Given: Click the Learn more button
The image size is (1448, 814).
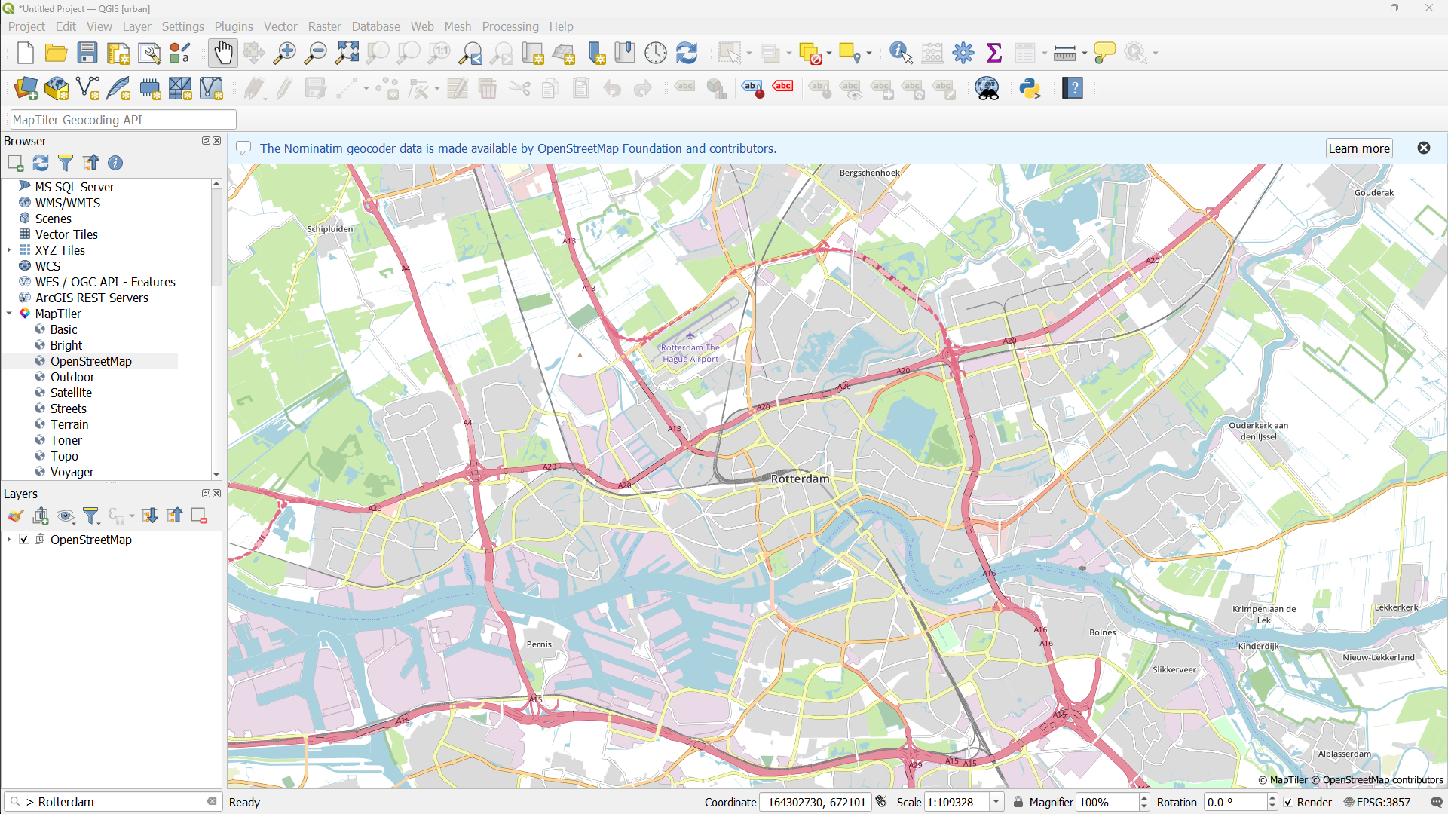Looking at the screenshot, I should (1358, 148).
